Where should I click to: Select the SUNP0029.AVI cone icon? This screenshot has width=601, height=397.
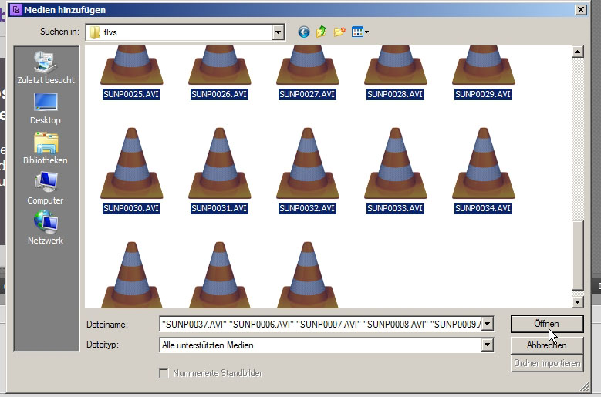tap(483, 65)
